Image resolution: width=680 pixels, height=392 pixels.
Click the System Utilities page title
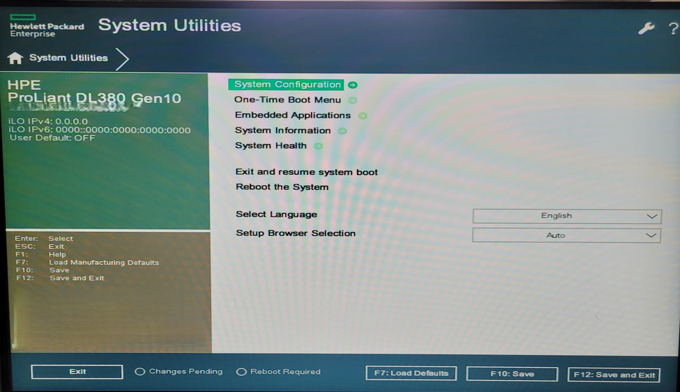click(x=170, y=25)
